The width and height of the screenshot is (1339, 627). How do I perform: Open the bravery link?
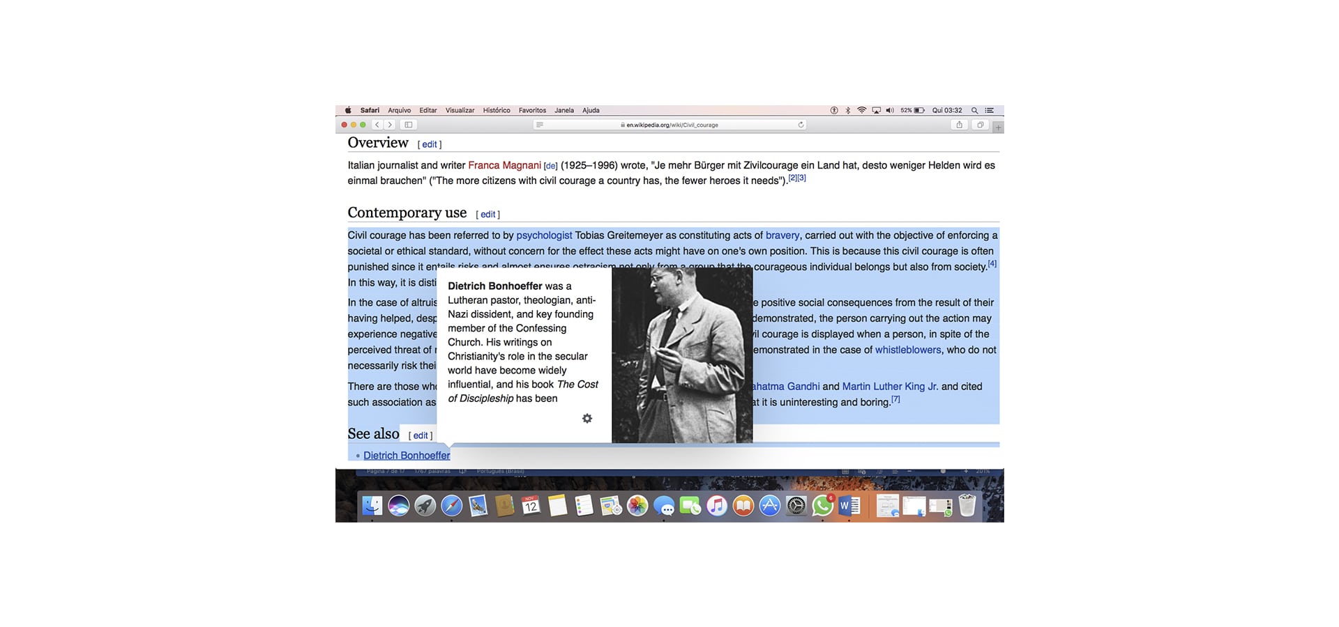pos(782,235)
